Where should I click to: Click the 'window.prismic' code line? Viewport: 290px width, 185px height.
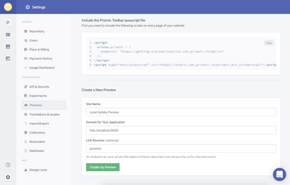[114, 47]
